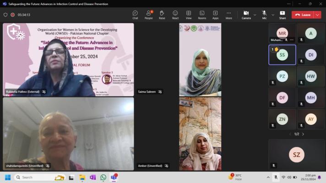Select the SS participant tile with raised hand
Screen dimensions: 326x183
pos(282,54)
